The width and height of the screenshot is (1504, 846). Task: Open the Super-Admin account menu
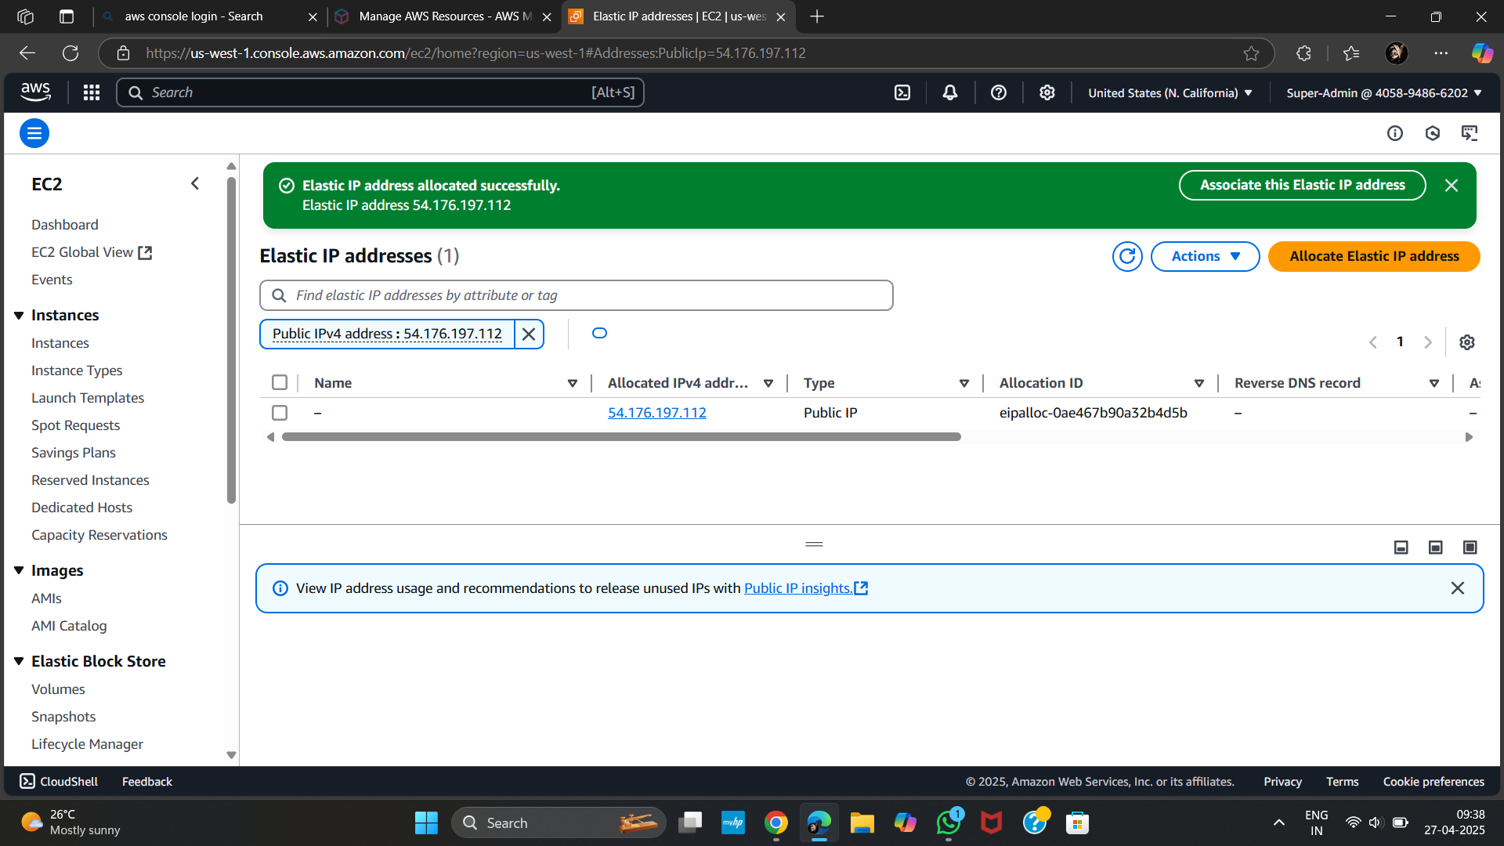tap(1384, 92)
